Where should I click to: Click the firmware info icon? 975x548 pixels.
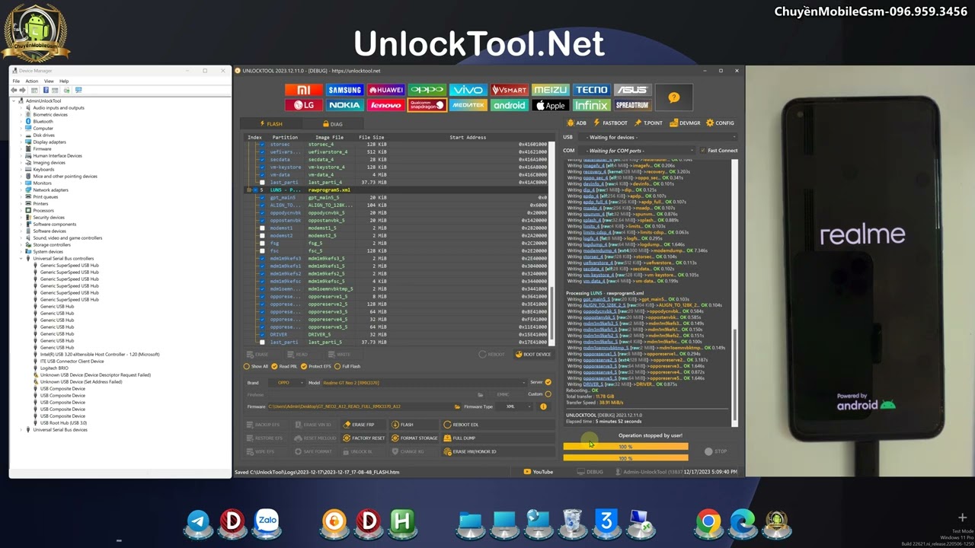pos(543,406)
